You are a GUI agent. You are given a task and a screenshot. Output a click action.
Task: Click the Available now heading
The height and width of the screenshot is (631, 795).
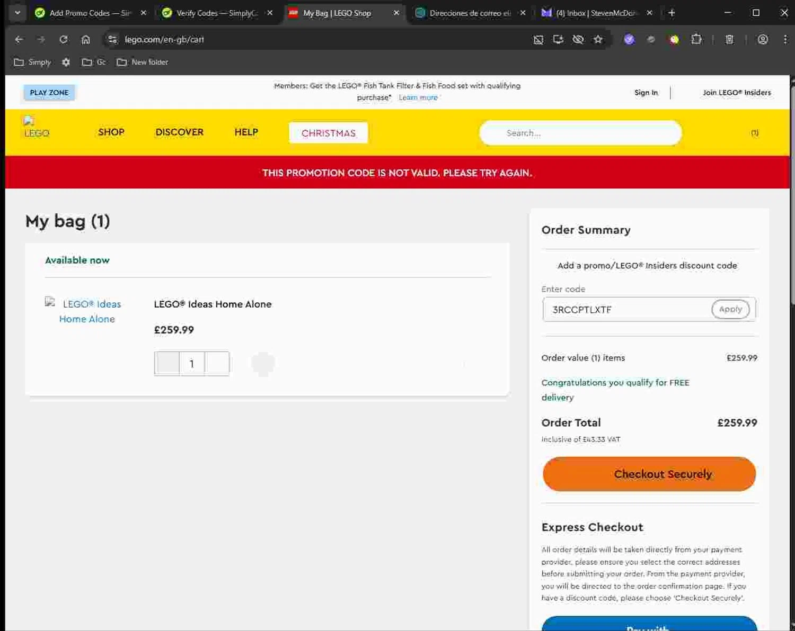tap(77, 260)
